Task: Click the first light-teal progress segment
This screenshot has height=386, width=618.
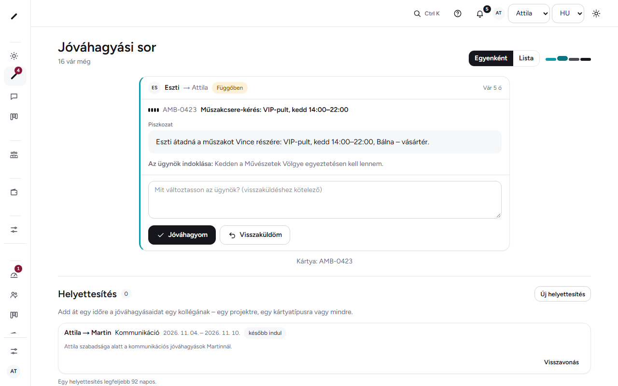Action: pos(551,59)
